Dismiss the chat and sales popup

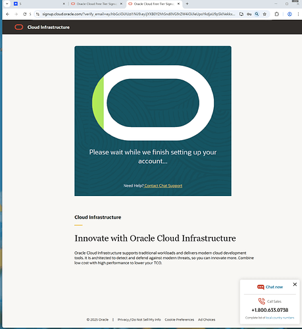point(295,284)
